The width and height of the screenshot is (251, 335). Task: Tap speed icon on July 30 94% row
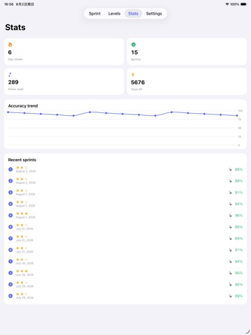(x=230, y=262)
